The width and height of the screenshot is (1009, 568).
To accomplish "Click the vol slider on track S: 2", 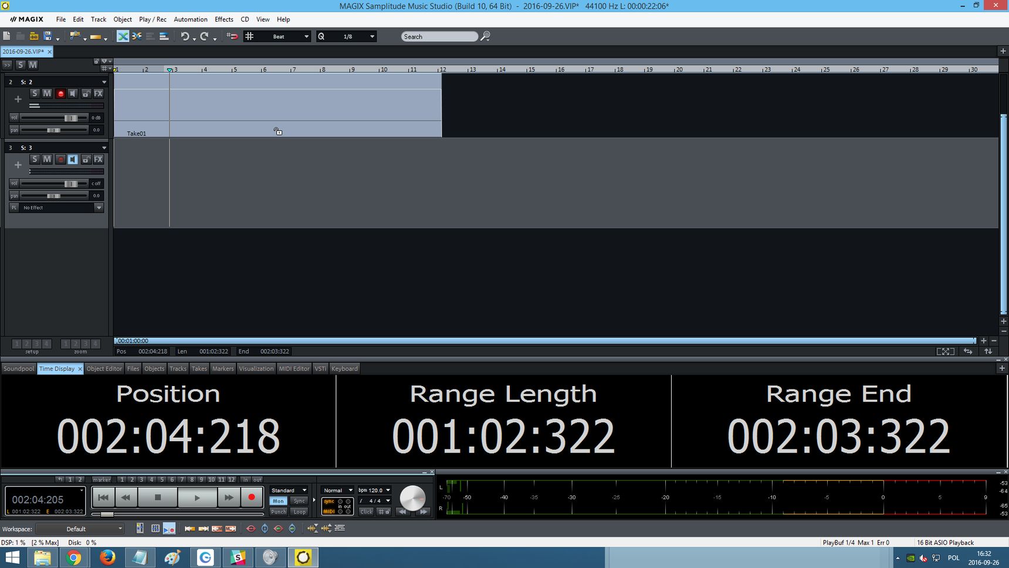I will (x=53, y=118).
